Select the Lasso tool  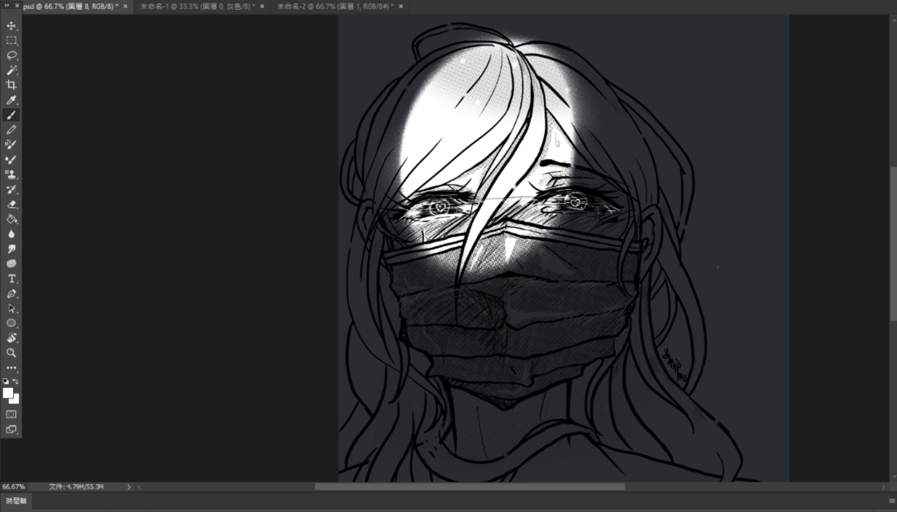[x=11, y=55]
